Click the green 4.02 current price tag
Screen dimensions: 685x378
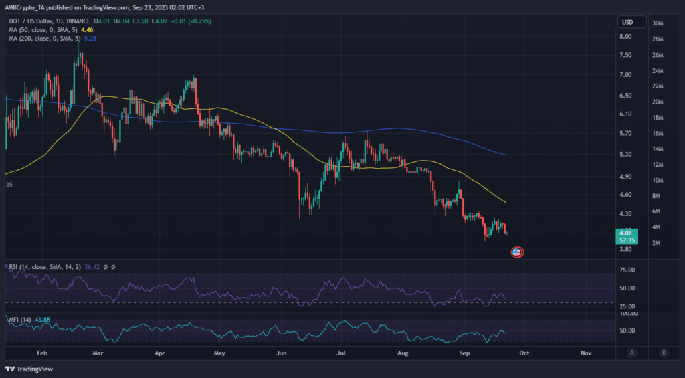[627, 233]
